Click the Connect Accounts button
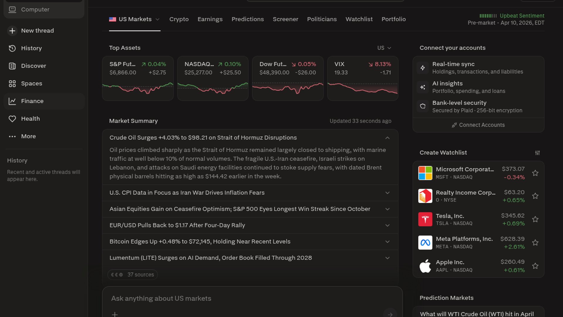563x317 pixels. coord(478,125)
